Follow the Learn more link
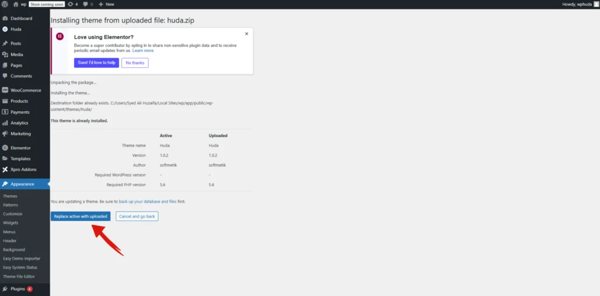 point(143,50)
